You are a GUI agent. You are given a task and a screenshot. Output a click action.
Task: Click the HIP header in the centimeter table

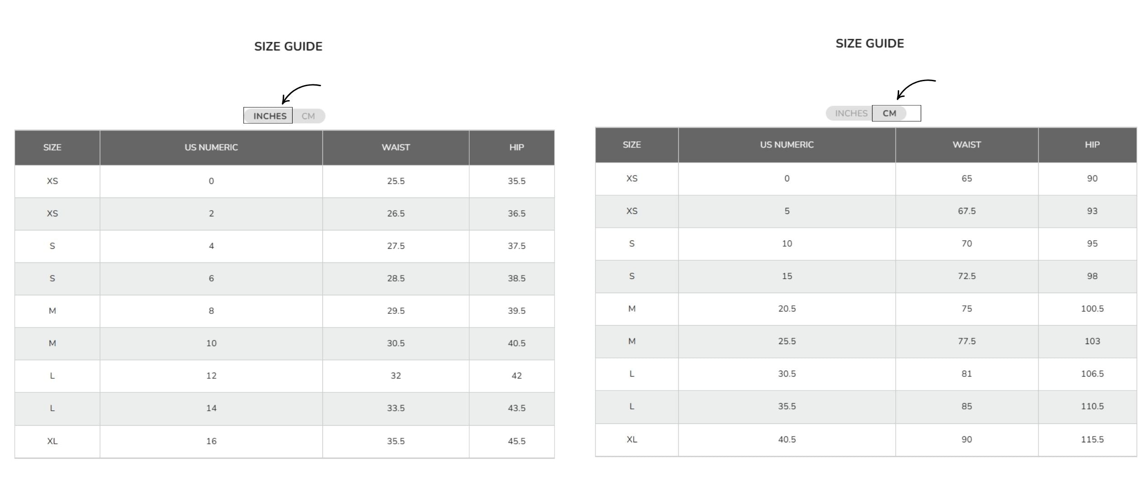click(x=1092, y=145)
